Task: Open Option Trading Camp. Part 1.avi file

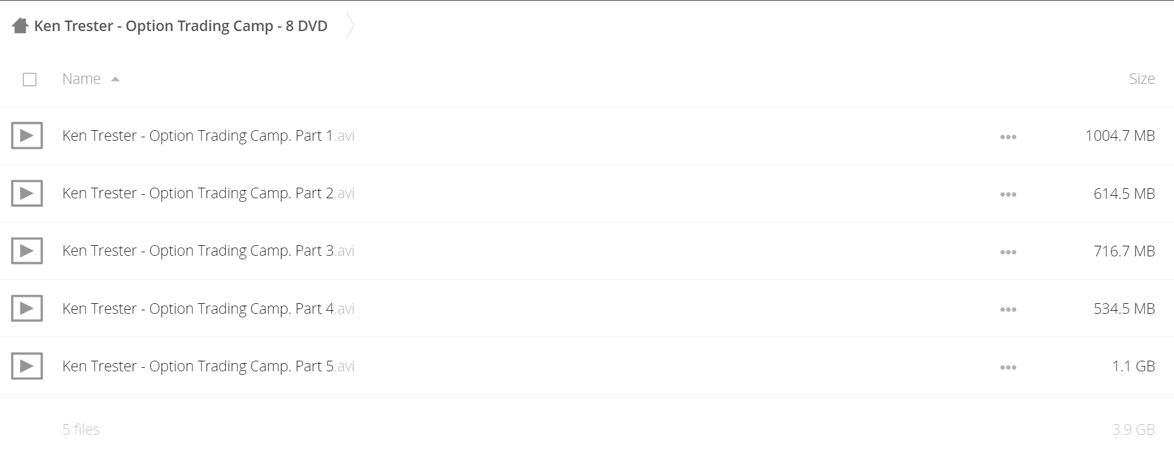Action: 208,135
